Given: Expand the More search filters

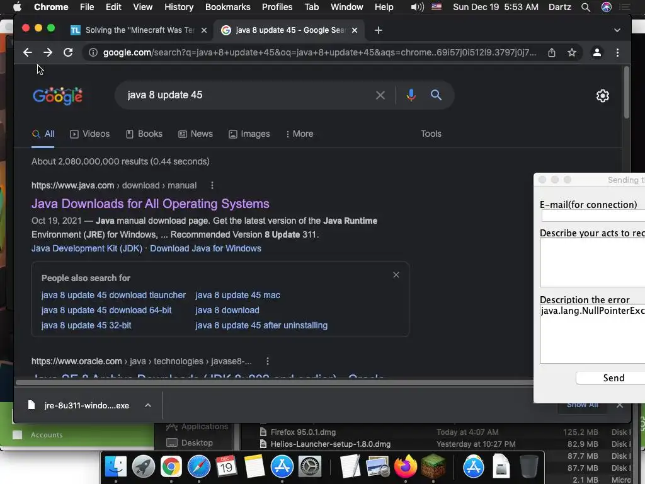Looking at the screenshot, I should point(299,134).
